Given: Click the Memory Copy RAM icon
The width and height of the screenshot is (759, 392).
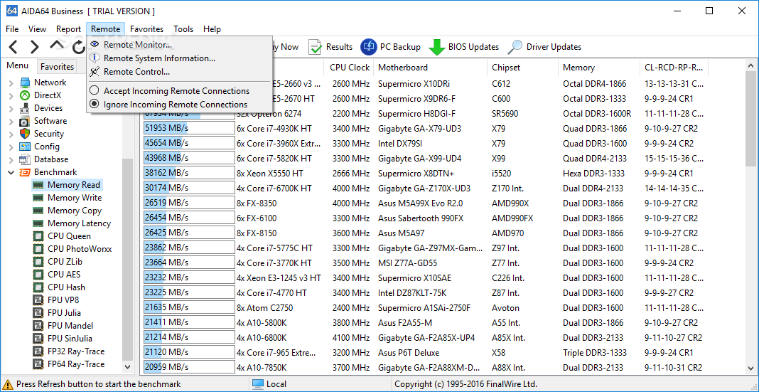Looking at the screenshot, I should (x=38, y=211).
